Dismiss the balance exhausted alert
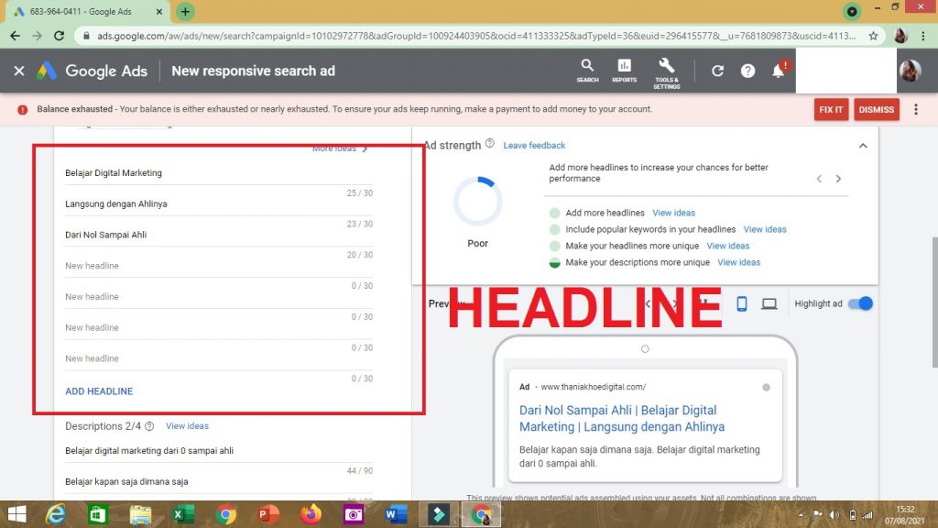938x528 pixels. 876,109
